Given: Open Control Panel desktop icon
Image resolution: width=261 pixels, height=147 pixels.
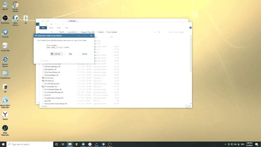Looking at the screenshot, I should coord(5,74).
